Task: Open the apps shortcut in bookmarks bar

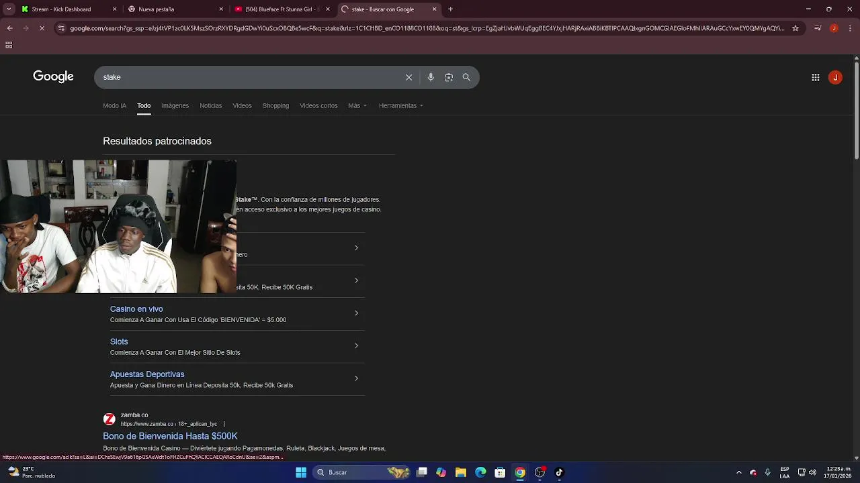Action: (x=9, y=45)
